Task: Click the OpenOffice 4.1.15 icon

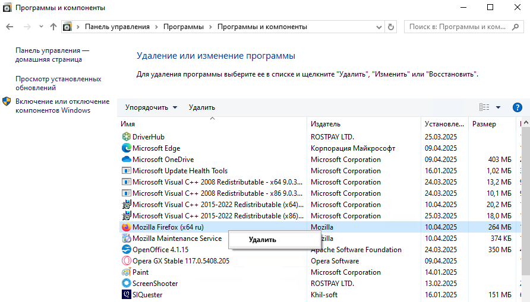Action: pyautogui.click(x=126, y=249)
